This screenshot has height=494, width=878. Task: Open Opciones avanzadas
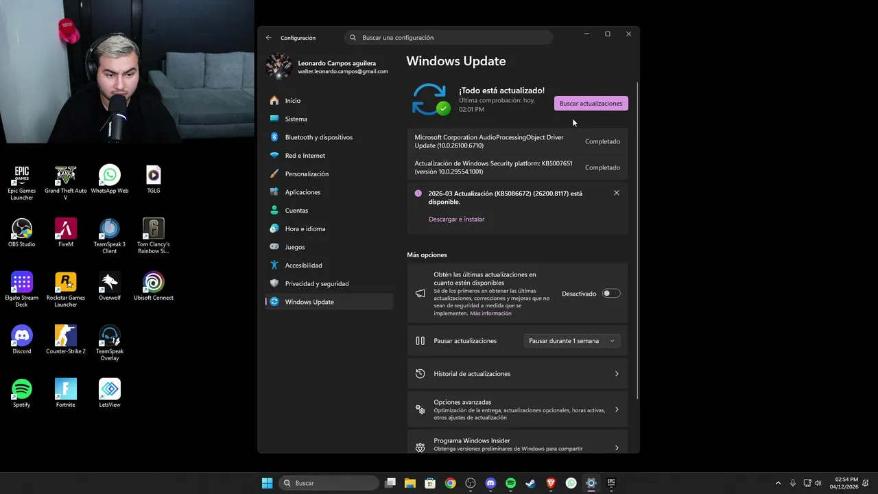(x=517, y=410)
